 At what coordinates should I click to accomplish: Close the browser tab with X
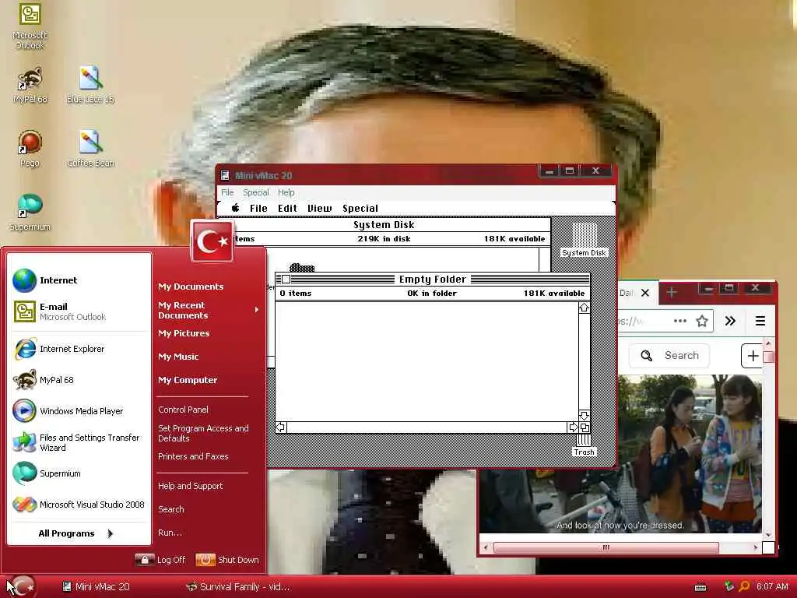(x=645, y=293)
